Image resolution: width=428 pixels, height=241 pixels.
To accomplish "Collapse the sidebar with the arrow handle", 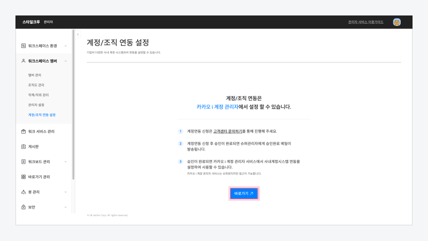I will pyautogui.click(x=78, y=35).
